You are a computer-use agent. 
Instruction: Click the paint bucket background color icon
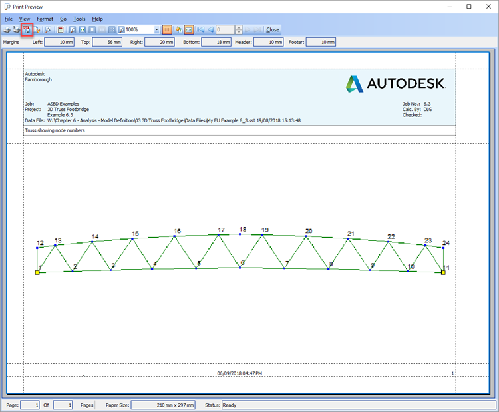179,29
